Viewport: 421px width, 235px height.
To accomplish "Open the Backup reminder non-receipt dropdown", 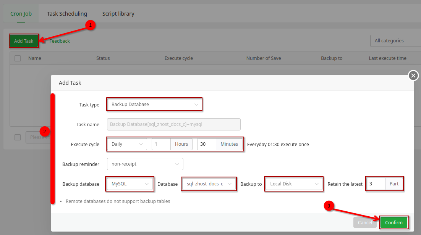I will click(145, 164).
